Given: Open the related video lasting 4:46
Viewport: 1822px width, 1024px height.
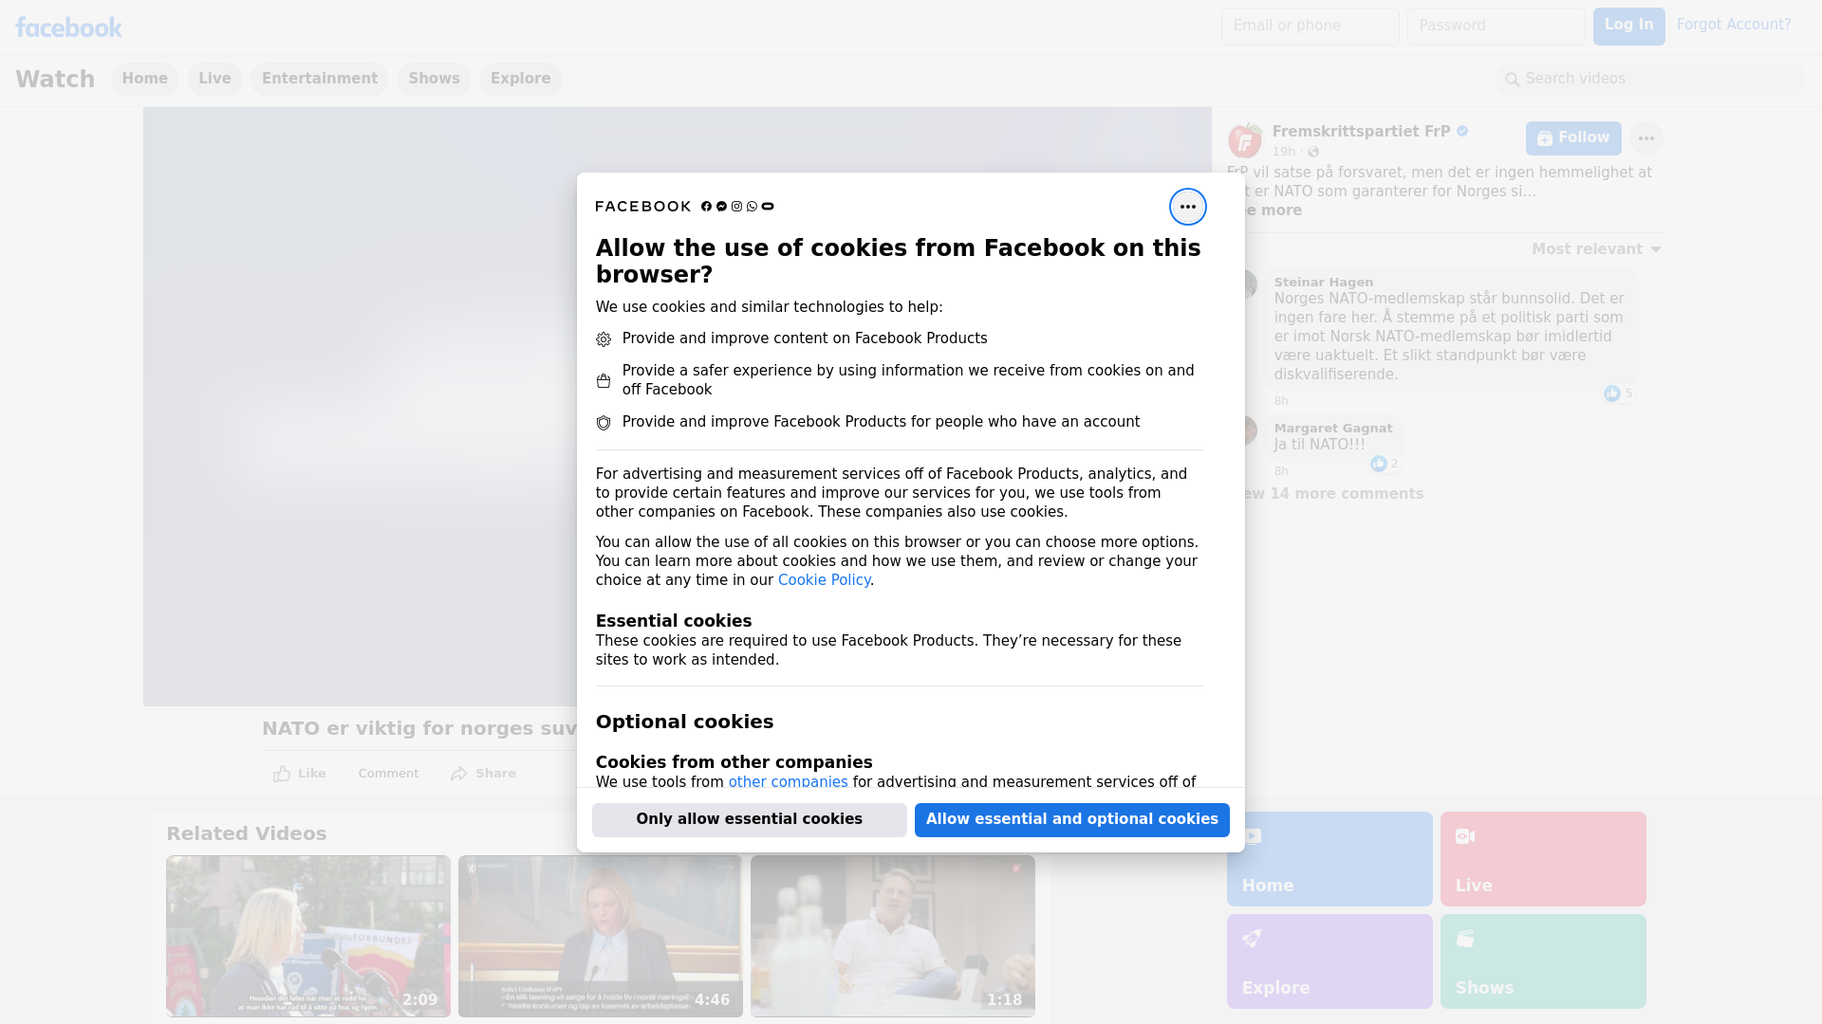Looking at the screenshot, I should pyautogui.click(x=601, y=937).
